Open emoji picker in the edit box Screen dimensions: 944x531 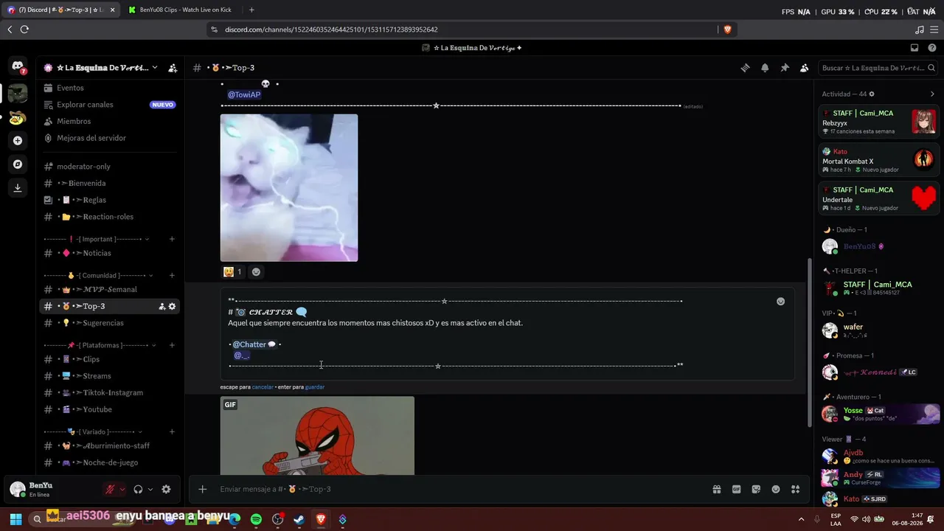[780, 301]
